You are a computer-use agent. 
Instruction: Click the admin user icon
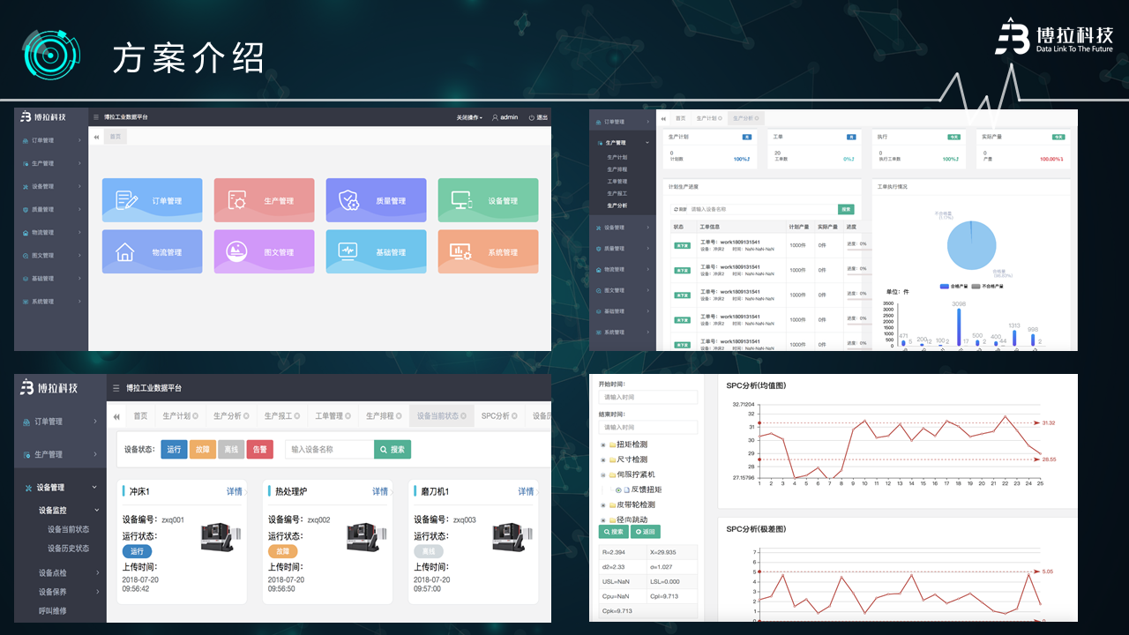point(496,117)
